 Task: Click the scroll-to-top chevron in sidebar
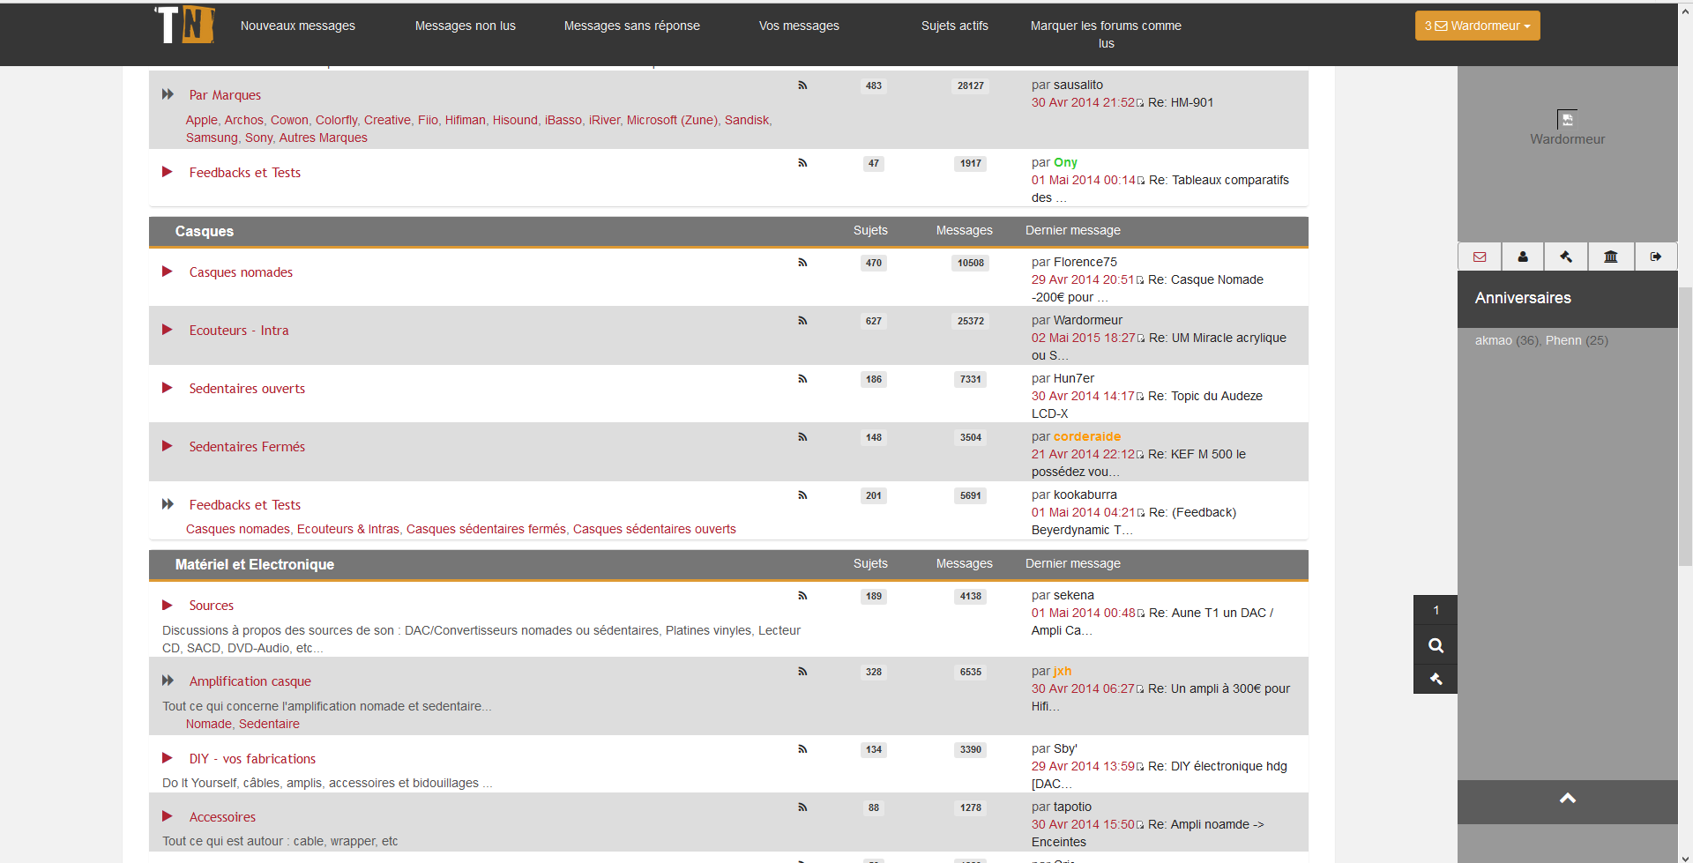[x=1567, y=799]
